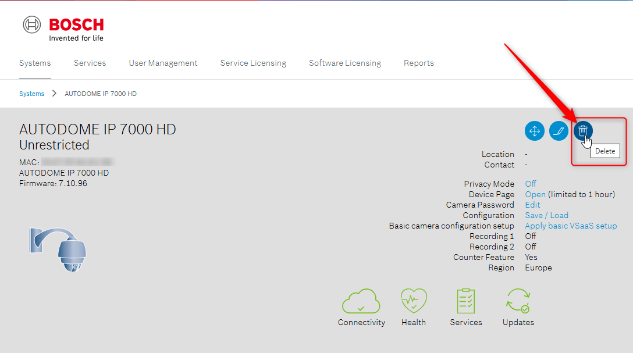
Task: Open the Connectivity cloud icon
Action: [361, 301]
